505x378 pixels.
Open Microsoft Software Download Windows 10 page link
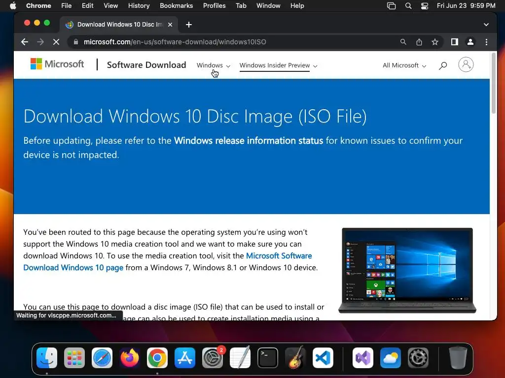point(168,262)
